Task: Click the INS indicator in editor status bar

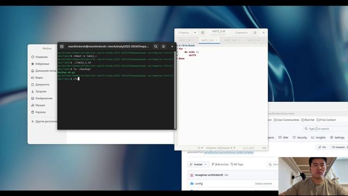Action: pyautogui.click(x=264, y=148)
